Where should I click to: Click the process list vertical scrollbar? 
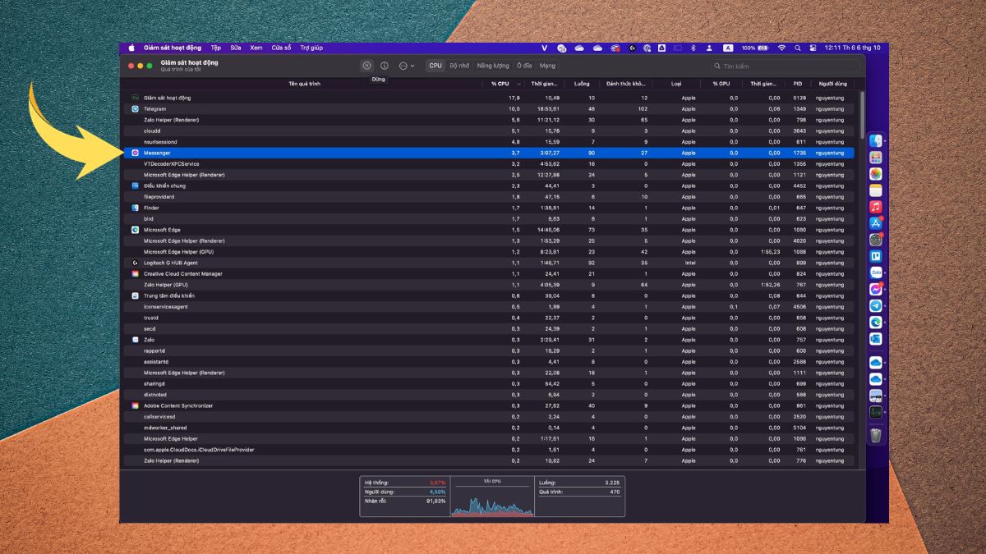click(861, 115)
